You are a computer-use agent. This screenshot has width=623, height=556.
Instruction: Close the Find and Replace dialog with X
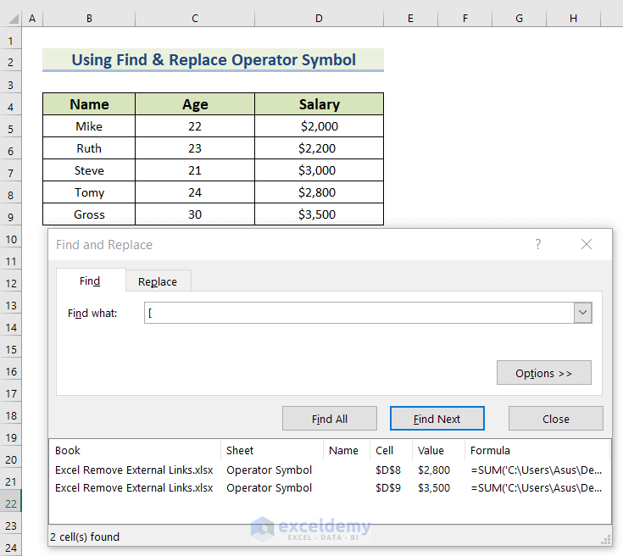pyautogui.click(x=586, y=245)
